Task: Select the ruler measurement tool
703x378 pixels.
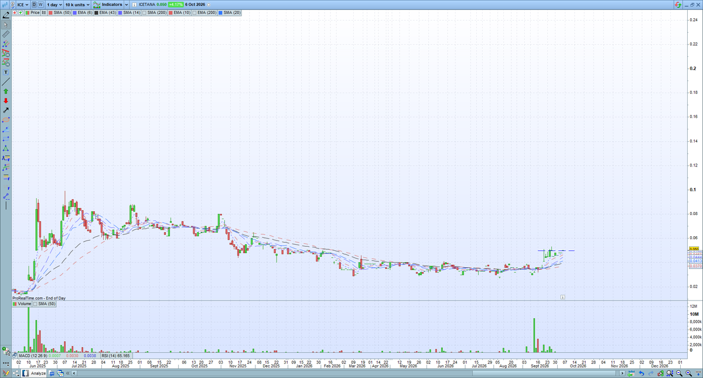Action: pyautogui.click(x=6, y=35)
